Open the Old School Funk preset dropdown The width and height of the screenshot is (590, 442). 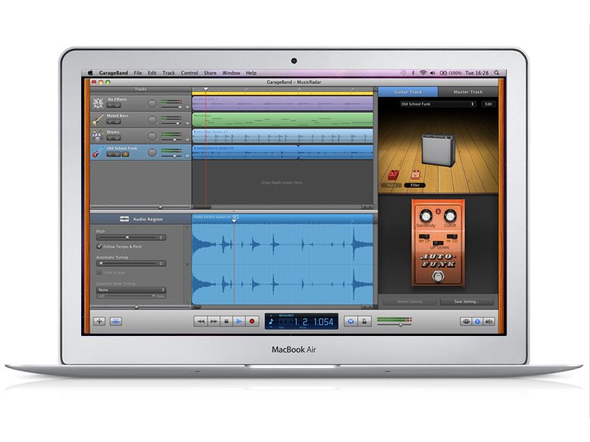(437, 104)
